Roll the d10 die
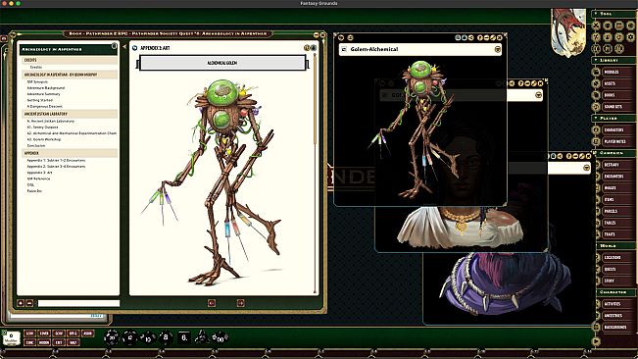This screenshot has width=638, height=359. pyautogui.click(x=148, y=337)
